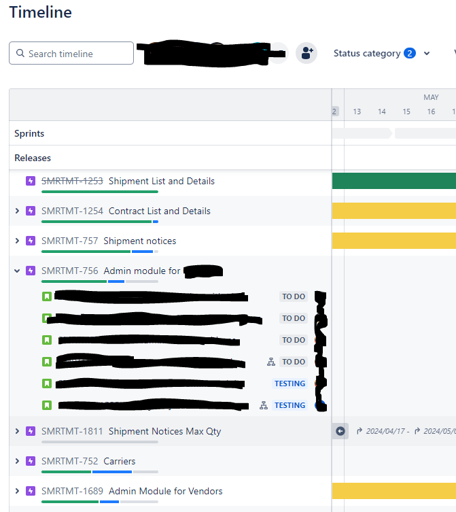The height and width of the screenshot is (512, 456).
Task: Select the Shipment List and Details title
Action: tap(162, 181)
